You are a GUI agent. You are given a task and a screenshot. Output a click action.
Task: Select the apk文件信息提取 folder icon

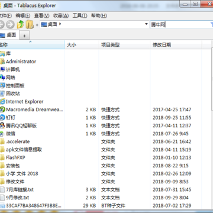point(2,150)
